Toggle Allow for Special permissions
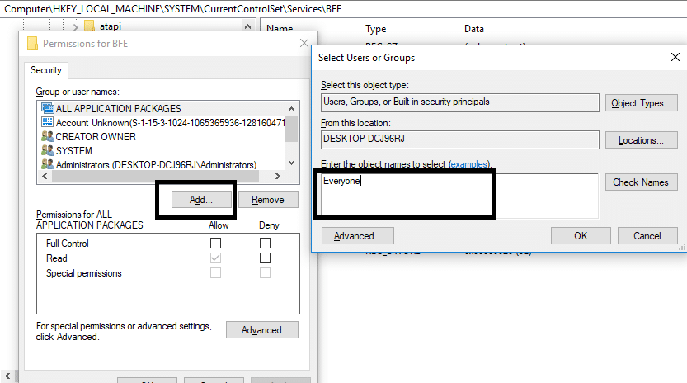The image size is (687, 383). point(215,273)
